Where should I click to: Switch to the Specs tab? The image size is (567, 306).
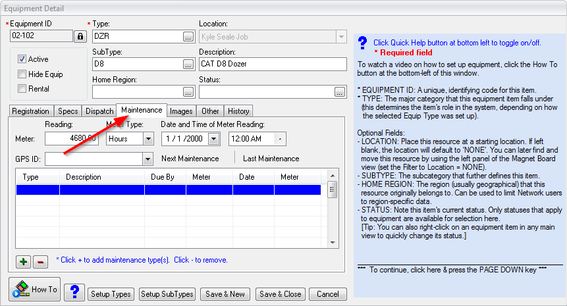(68, 111)
